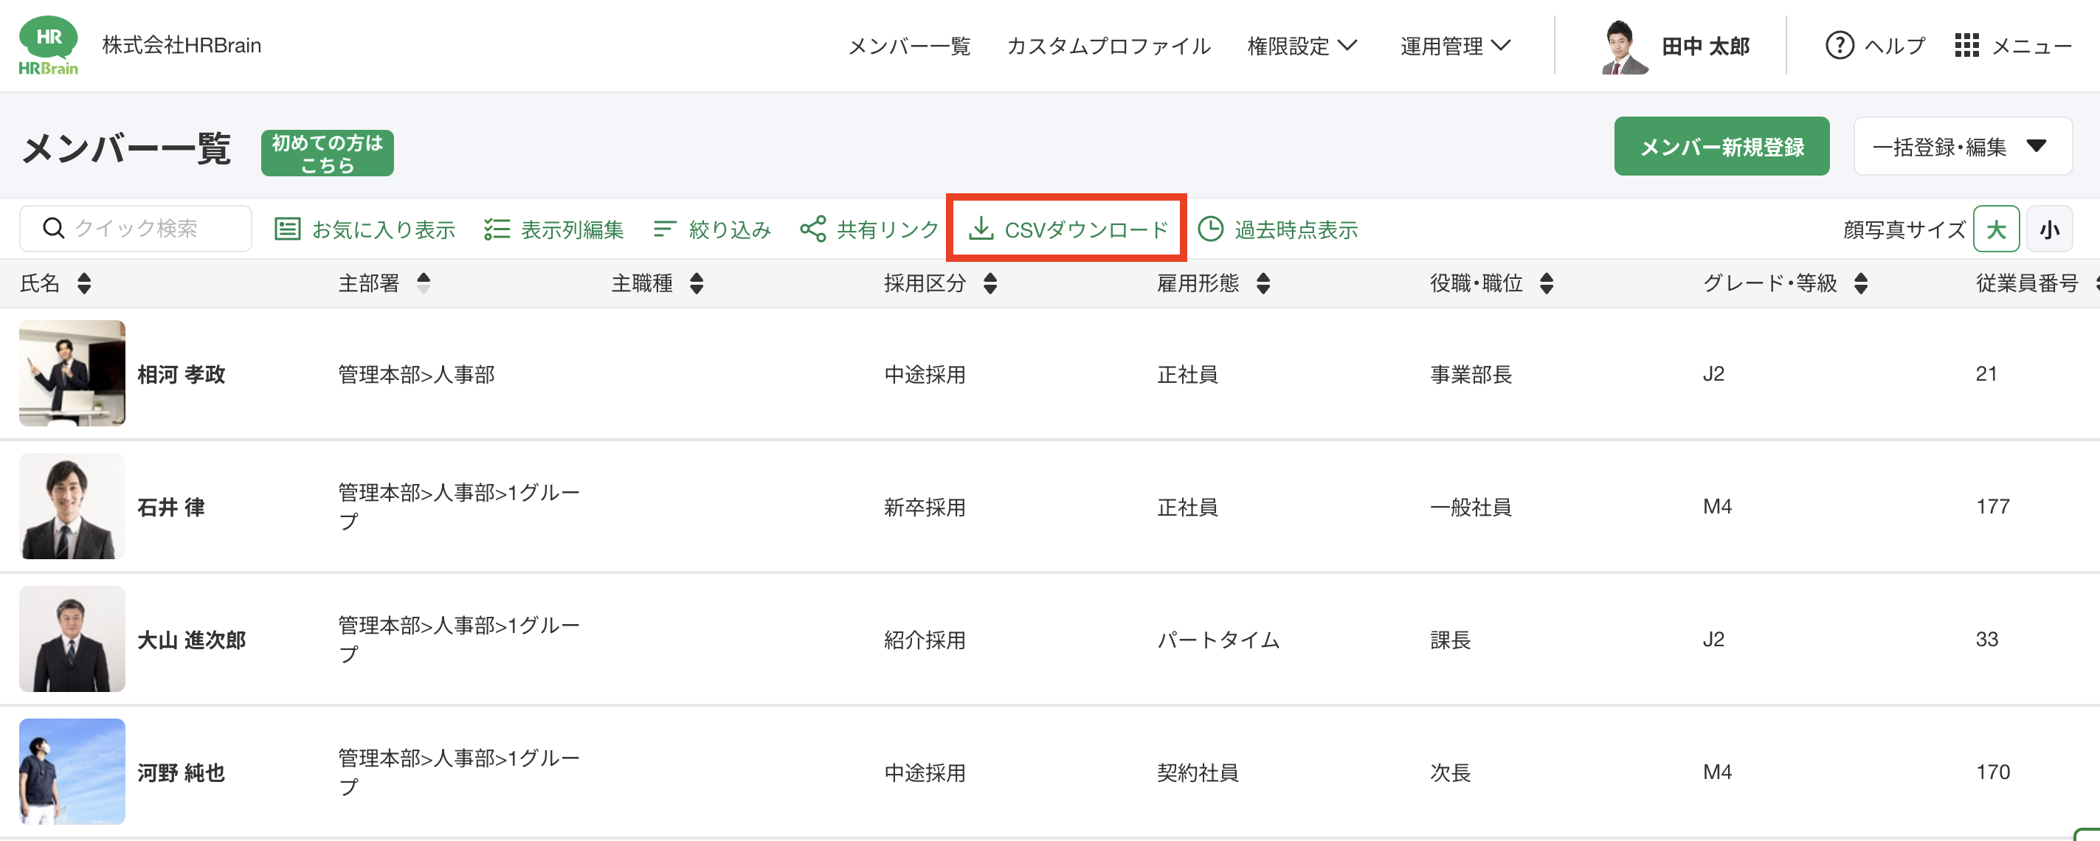Click the クイック検索 search field
This screenshot has width=2100, height=841.
[x=147, y=229]
